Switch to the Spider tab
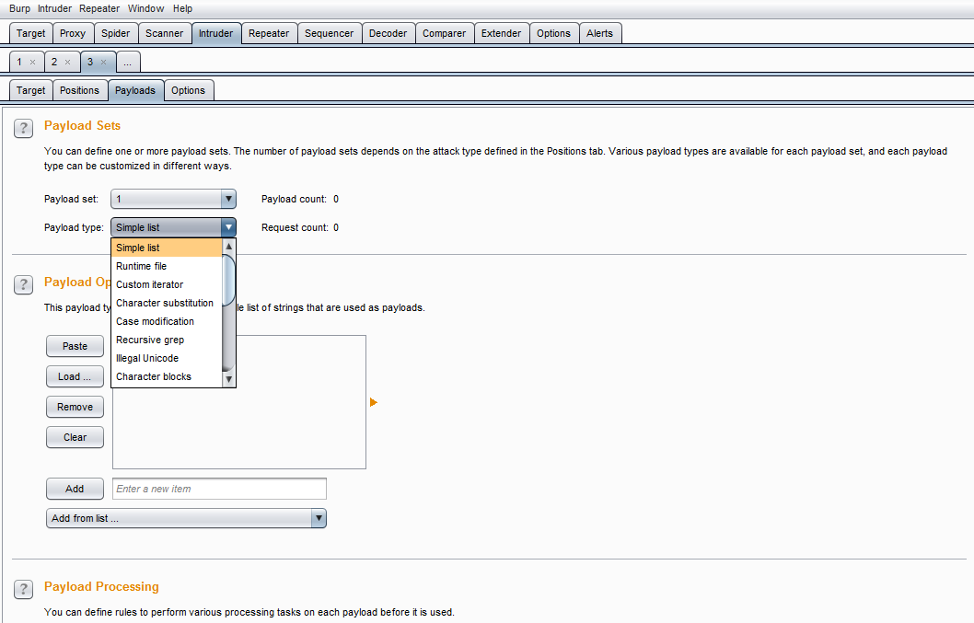Image resolution: width=974 pixels, height=623 pixels. coord(116,33)
